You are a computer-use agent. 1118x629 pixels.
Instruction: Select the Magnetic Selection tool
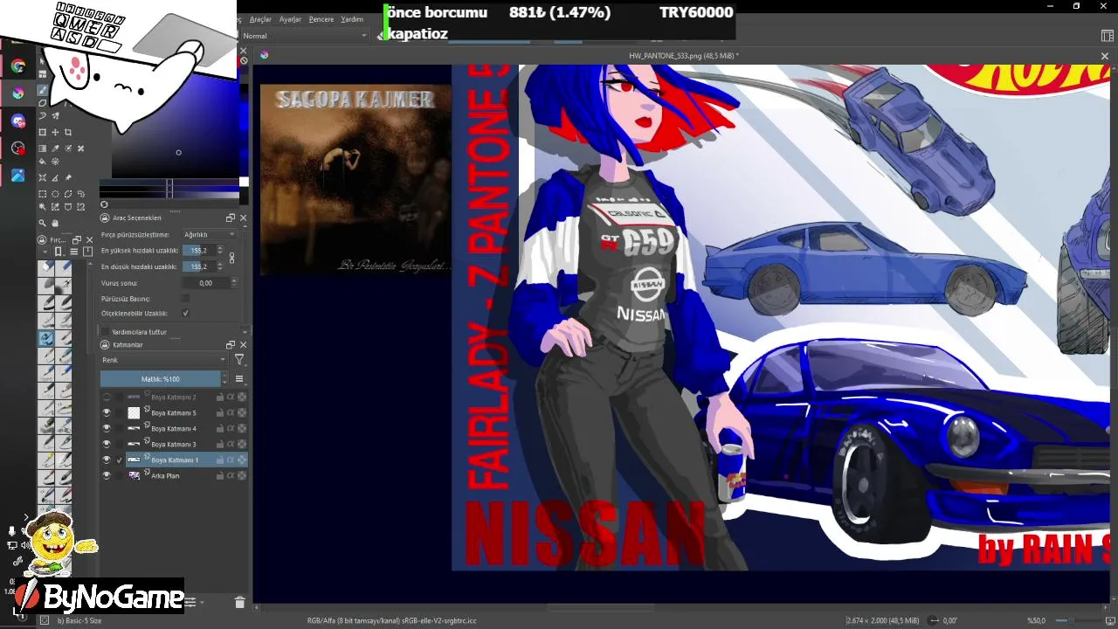[81, 207]
